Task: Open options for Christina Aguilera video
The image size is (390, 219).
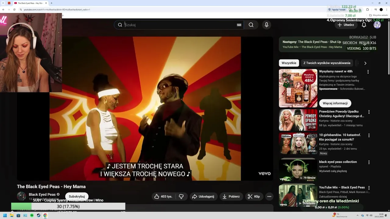Action: (369, 112)
